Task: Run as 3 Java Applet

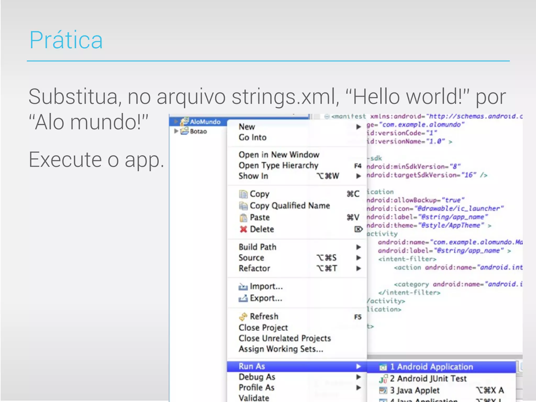Action: [x=441, y=390]
